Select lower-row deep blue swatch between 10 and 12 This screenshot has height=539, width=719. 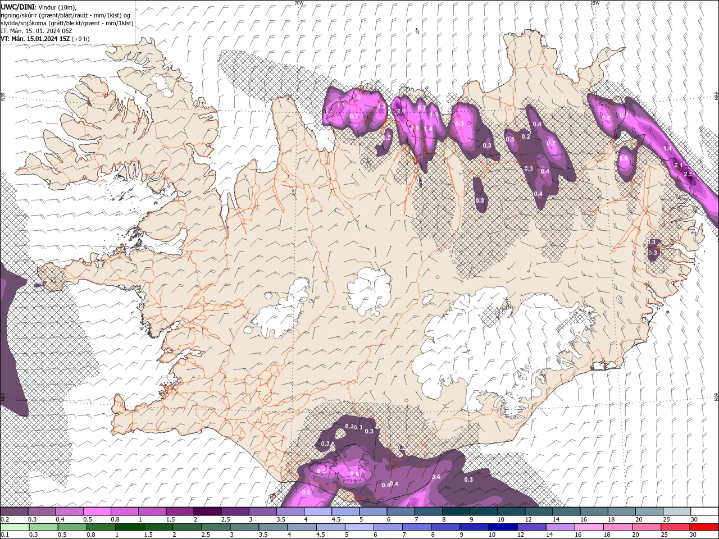(x=502, y=527)
